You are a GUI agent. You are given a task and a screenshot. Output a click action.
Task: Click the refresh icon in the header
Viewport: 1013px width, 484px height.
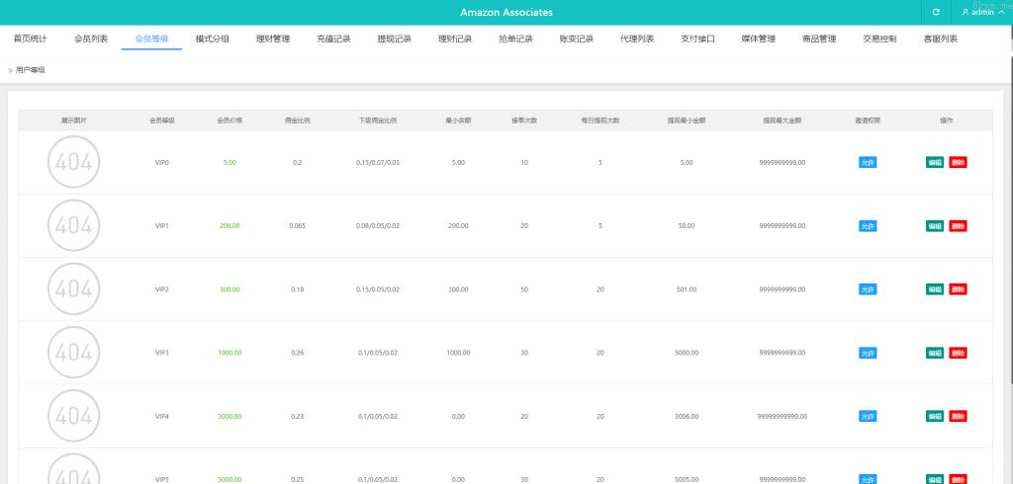[935, 12]
